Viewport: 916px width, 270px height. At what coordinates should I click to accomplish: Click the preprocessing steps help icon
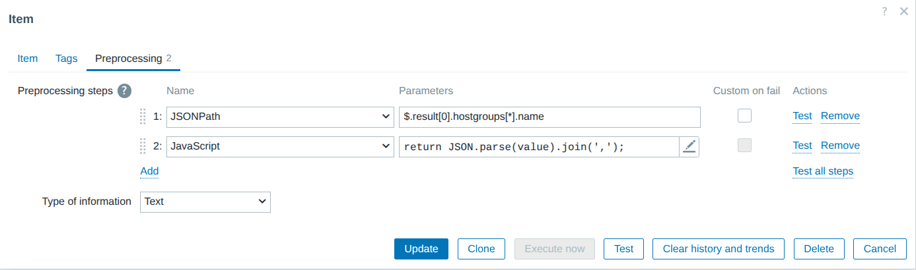pyautogui.click(x=124, y=91)
